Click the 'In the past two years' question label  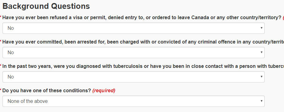143,66
